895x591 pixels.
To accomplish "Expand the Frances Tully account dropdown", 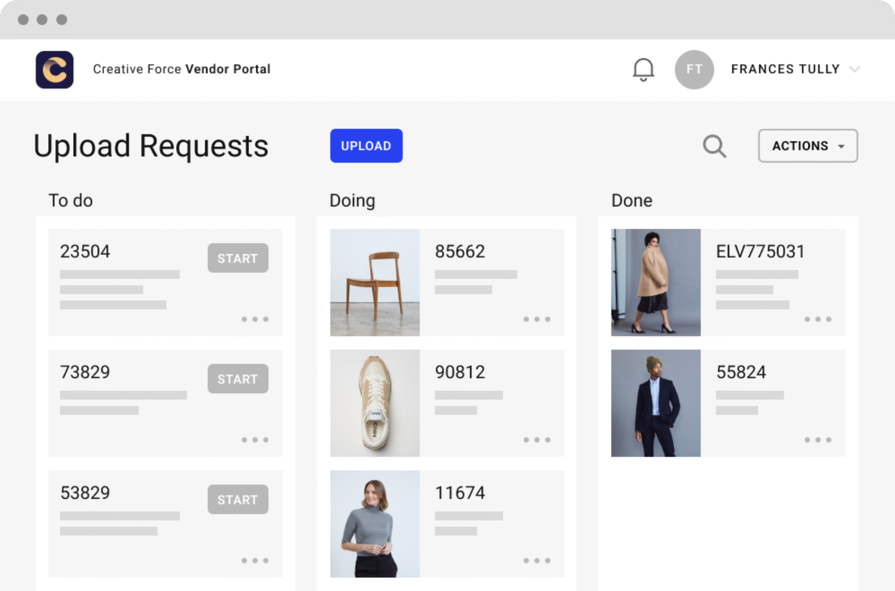I will [854, 69].
